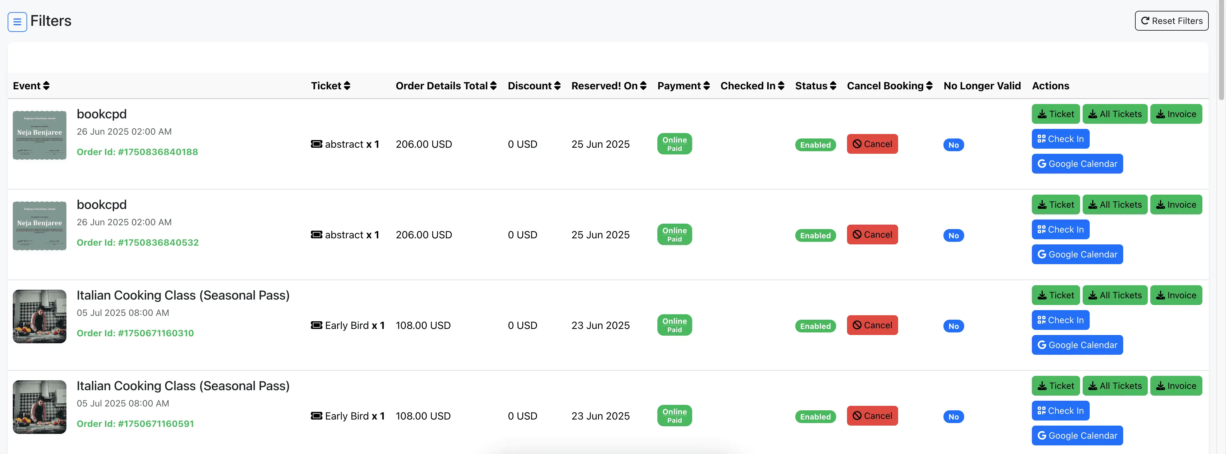
Task: Open the Filters hamburger menu icon
Action: click(x=17, y=22)
